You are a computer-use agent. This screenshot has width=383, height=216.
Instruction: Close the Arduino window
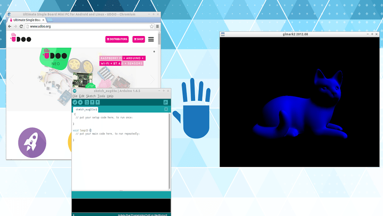tap(168, 91)
